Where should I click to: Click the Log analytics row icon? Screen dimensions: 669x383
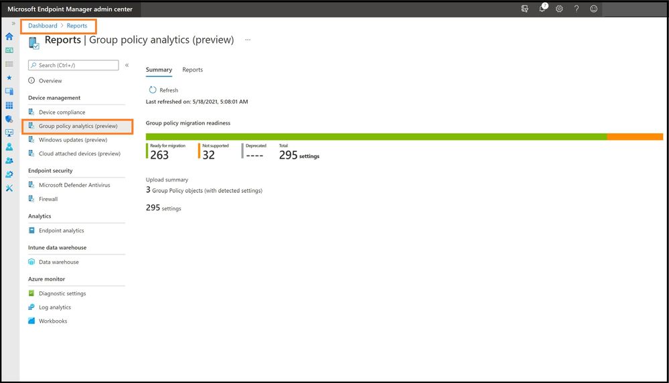tap(31, 307)
